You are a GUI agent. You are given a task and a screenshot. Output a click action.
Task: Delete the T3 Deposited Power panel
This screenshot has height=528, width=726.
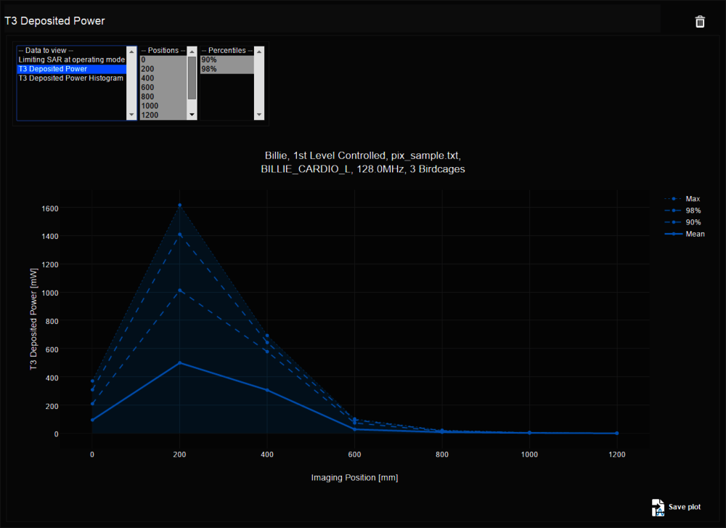click(x=700, y=22)
